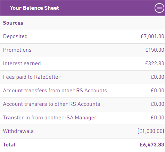This screenshot has width=165, height=152.
Task: Select the Withdrawals row label
Action: click(x=18, y=131)
